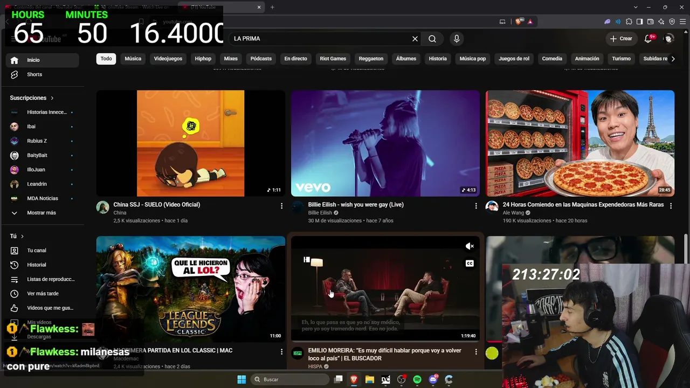The height and width of the screenshot is (388, 690).
Task: Select the Todo filter chip
Action: click(x=106, y=59)
